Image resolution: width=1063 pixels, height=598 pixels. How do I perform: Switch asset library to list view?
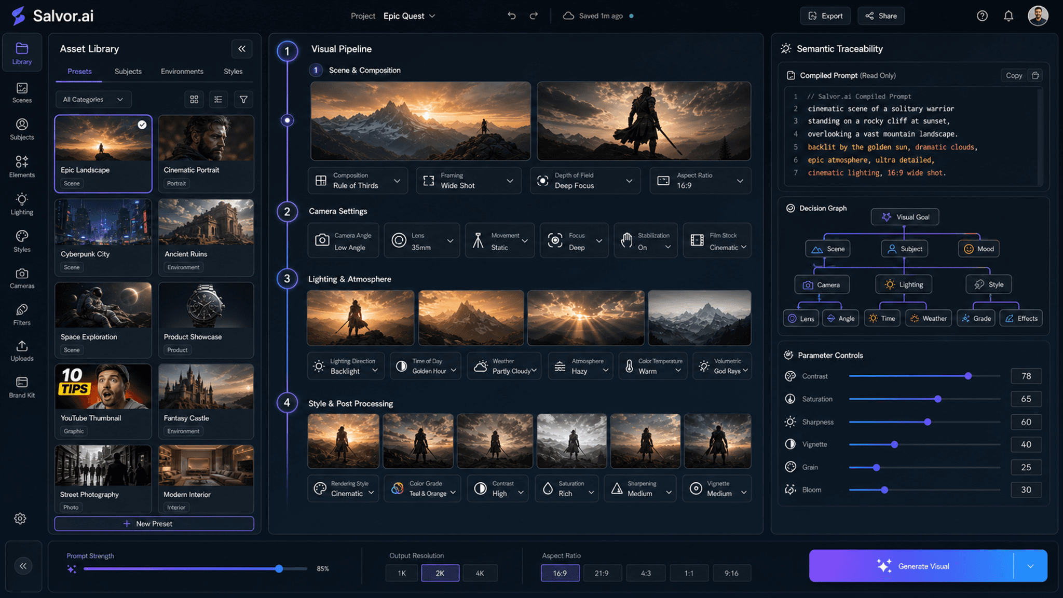click(x=219, y=99)
